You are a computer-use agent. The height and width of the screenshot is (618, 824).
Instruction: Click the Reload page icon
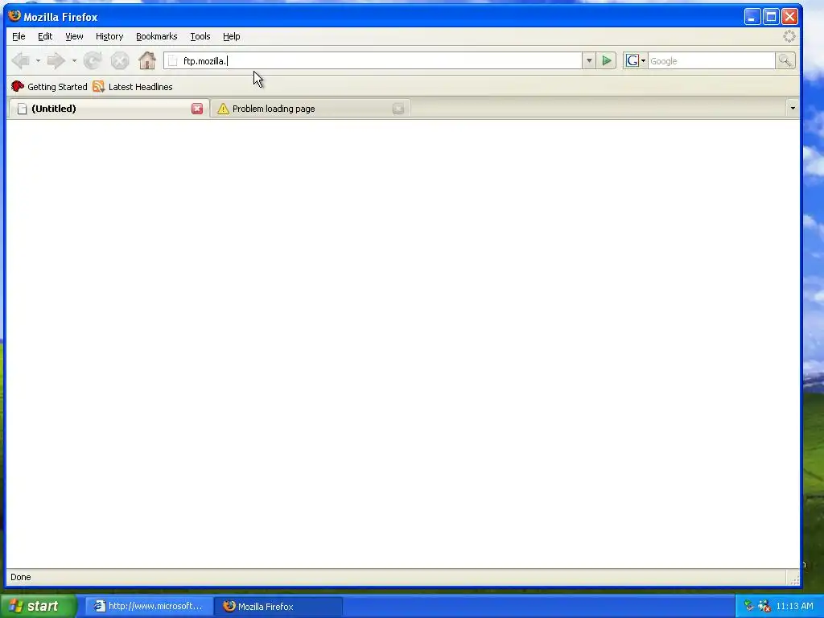coord(93,61)
